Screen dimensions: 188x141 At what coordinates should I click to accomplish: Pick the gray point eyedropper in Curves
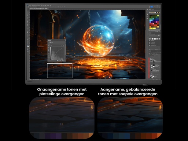49,49
